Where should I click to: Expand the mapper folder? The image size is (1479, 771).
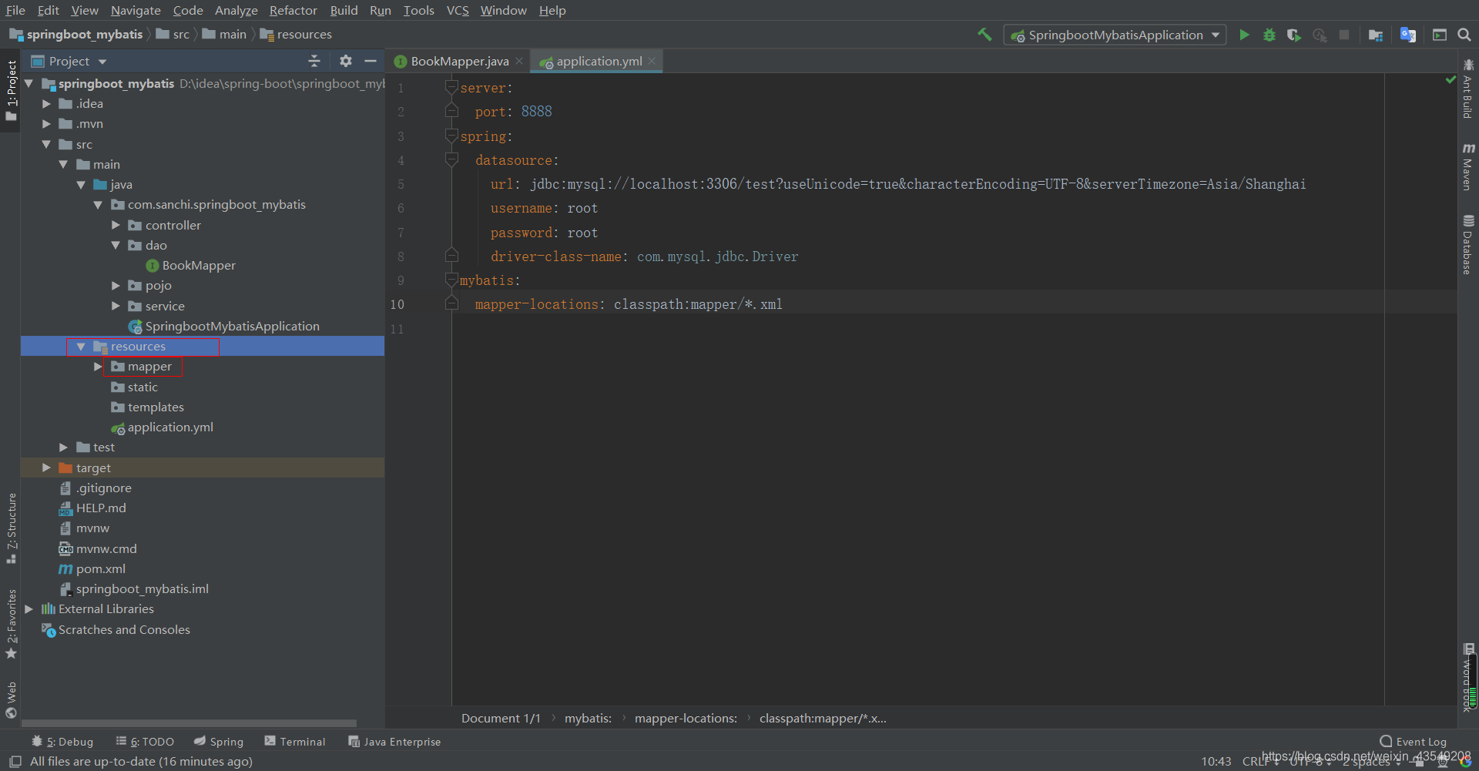click(x=98, y=367)
